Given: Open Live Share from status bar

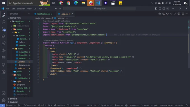Looking at the screenshot, I should [59, 105].
